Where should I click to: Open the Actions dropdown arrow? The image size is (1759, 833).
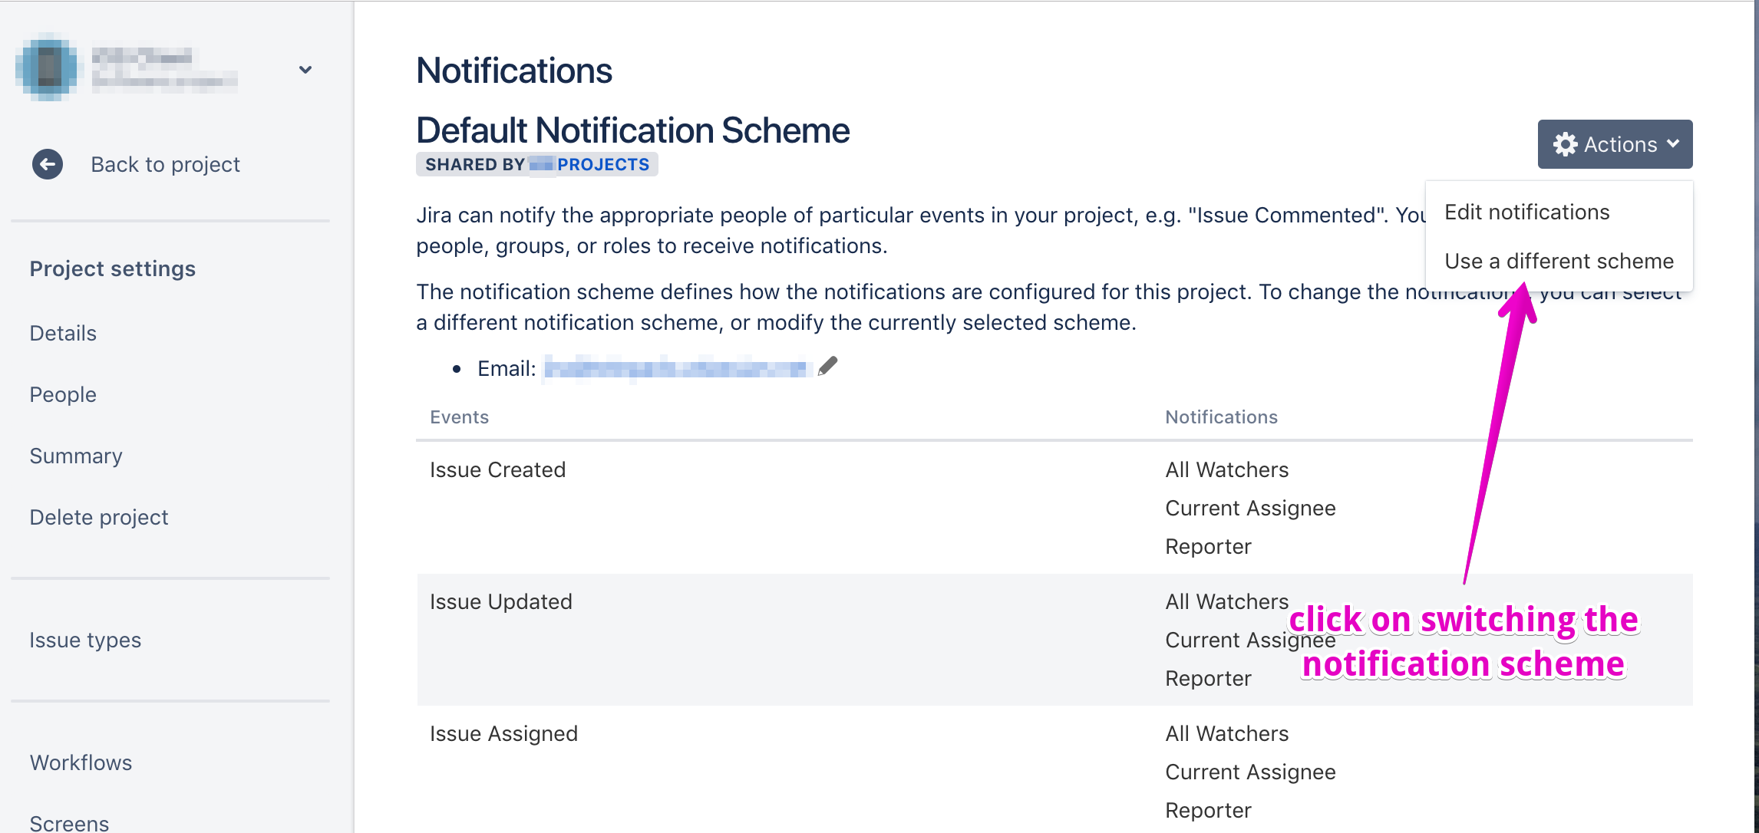(x=1674, y=144)
